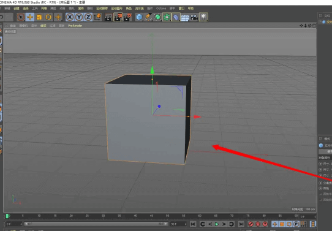Open the render settings clapperboard icon

tap(127, 17)
